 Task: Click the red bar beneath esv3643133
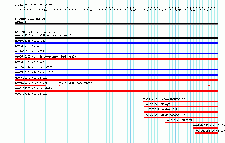[x=116, y=59]
